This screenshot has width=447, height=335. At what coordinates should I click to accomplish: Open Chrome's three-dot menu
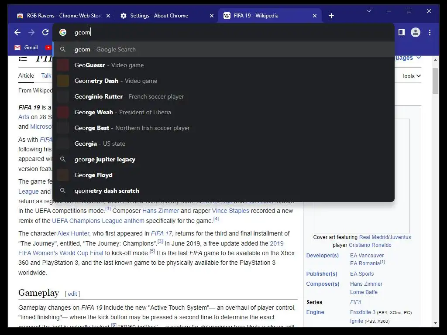430,32
